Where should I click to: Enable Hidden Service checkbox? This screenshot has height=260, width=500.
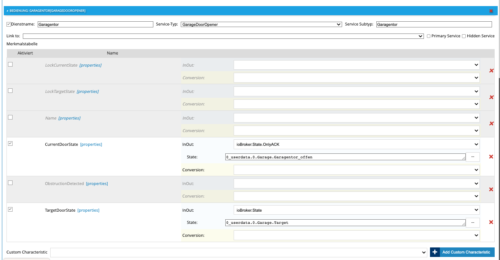464,36
